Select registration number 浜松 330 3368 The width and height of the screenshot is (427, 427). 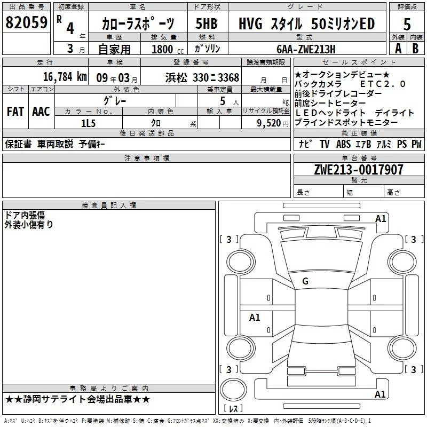point(202,78)
